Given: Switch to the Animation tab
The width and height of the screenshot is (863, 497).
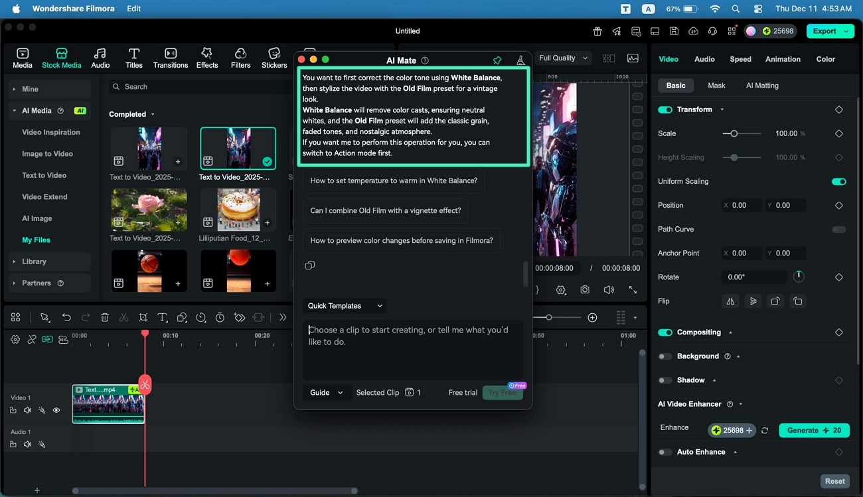Looking at the screenshot, I should [x=783, y=59].
